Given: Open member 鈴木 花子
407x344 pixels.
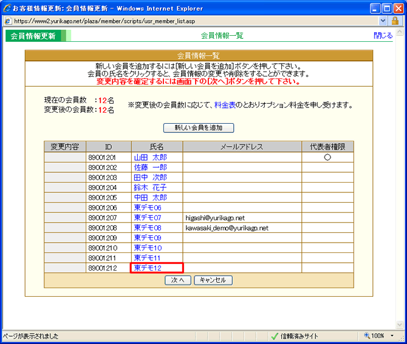Looking at the screenshot, I should pos(150,187).
